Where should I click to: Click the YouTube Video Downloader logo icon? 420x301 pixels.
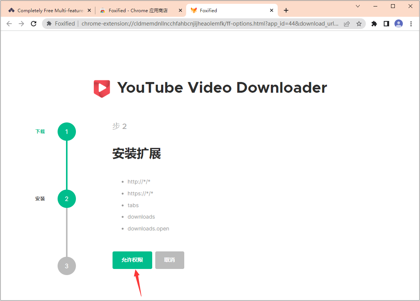tap(102, 89)
